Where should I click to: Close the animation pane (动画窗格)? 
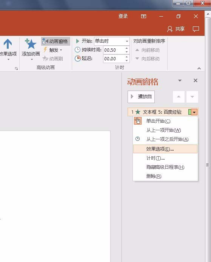(196, 80)
